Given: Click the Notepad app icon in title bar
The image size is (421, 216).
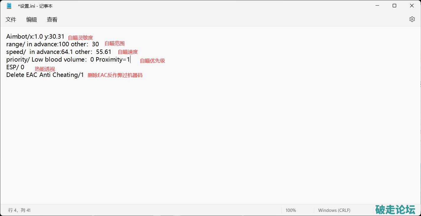Looking at the screenshot, I should [9, 6].
